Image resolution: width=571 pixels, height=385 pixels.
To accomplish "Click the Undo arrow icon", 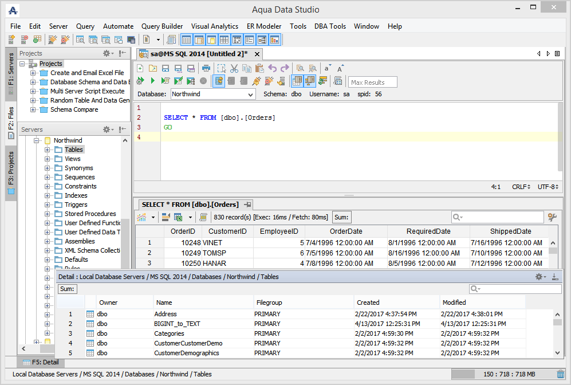I will tap(272, 68).
